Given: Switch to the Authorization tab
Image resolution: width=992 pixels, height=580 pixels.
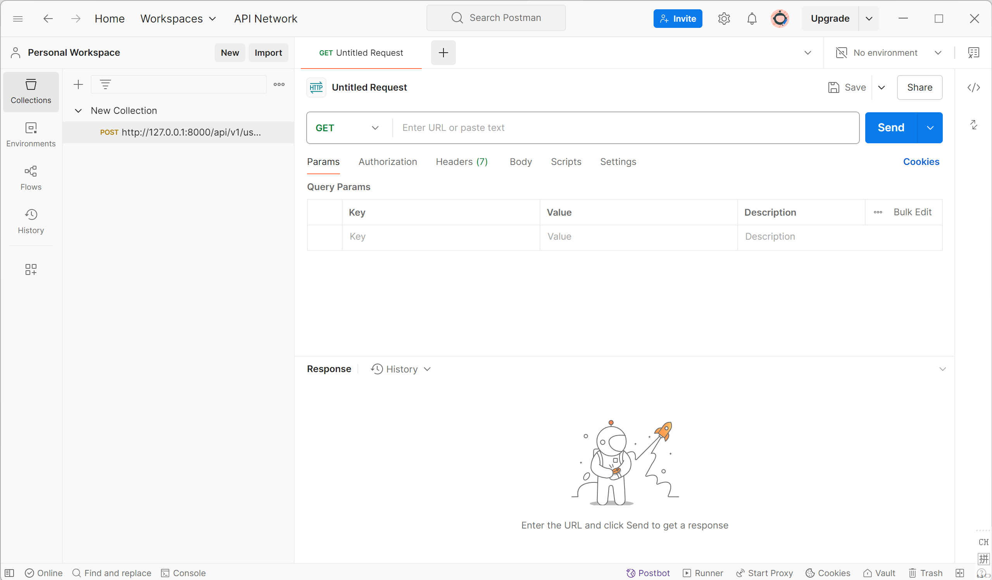Looking at the screenshot, I should pyautogui.click(x=387, y=161).
